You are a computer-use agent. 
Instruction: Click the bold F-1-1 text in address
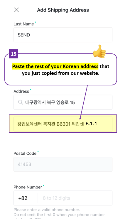click(x=91, y=124)
